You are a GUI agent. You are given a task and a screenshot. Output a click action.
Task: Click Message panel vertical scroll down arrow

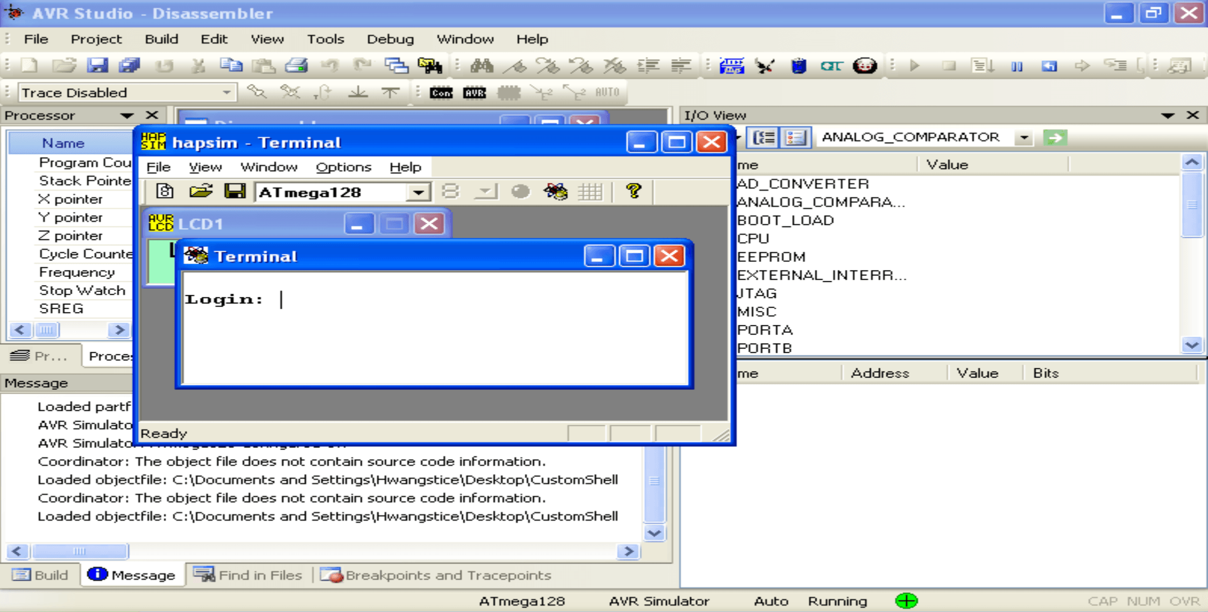click(x=654, y=533)
